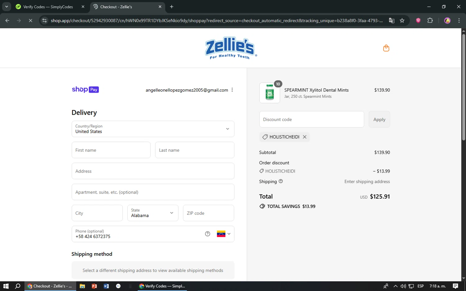The height and width of the screenshot is (291, 466).
Task: Click the TOTAL SAVINGS $13.99 label
Action: point(291,206)
